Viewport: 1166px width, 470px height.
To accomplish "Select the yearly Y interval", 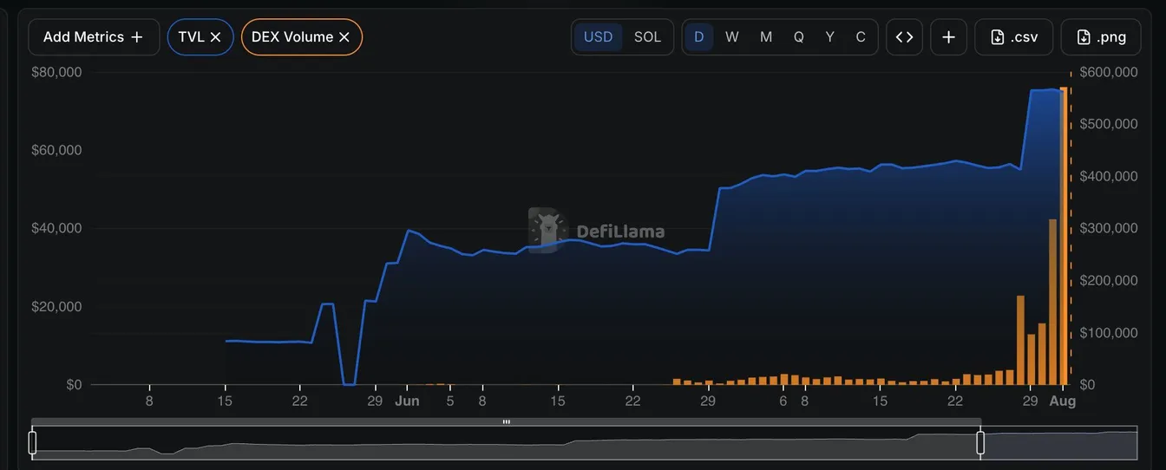I will pos(830,37).
